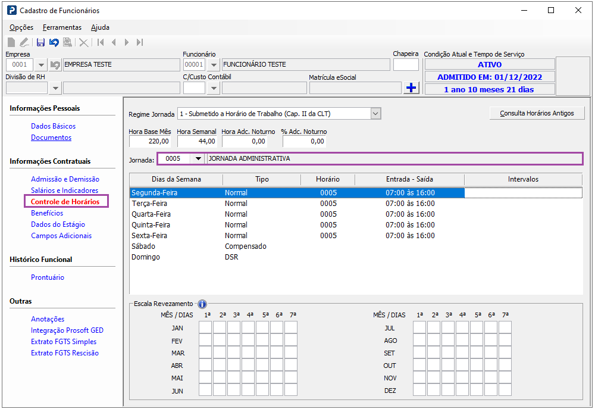Expand the Divisão de RH dropdown
The height and width of the screenshot is (409, 595).
[x=55, y=88]
